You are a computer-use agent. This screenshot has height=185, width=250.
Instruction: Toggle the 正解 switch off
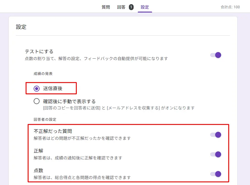point(215,154)
